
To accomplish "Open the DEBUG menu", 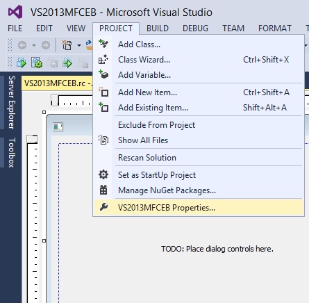I will [x=196, y=28].
